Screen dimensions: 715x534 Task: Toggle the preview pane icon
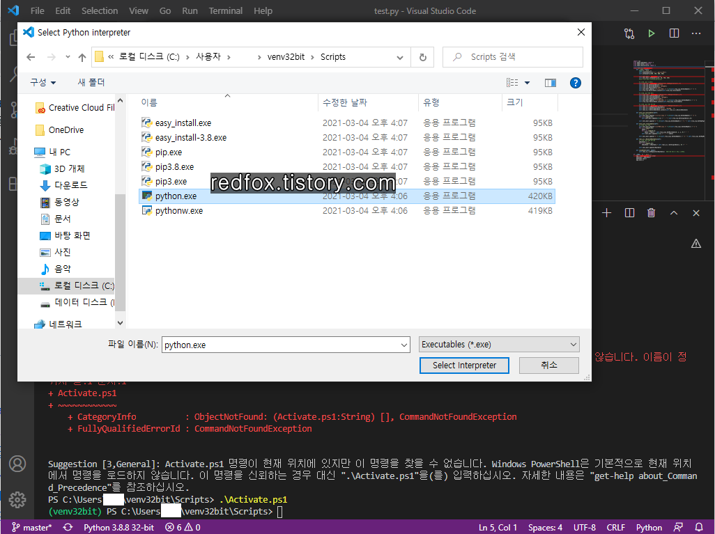(x=551, y=82)
